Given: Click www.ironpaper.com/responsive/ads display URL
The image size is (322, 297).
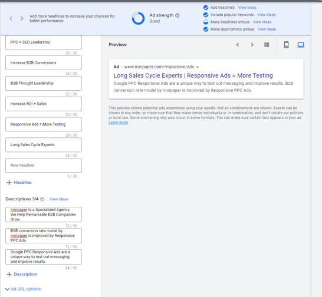Looking at the screenshot, I should tap(159, 67).
